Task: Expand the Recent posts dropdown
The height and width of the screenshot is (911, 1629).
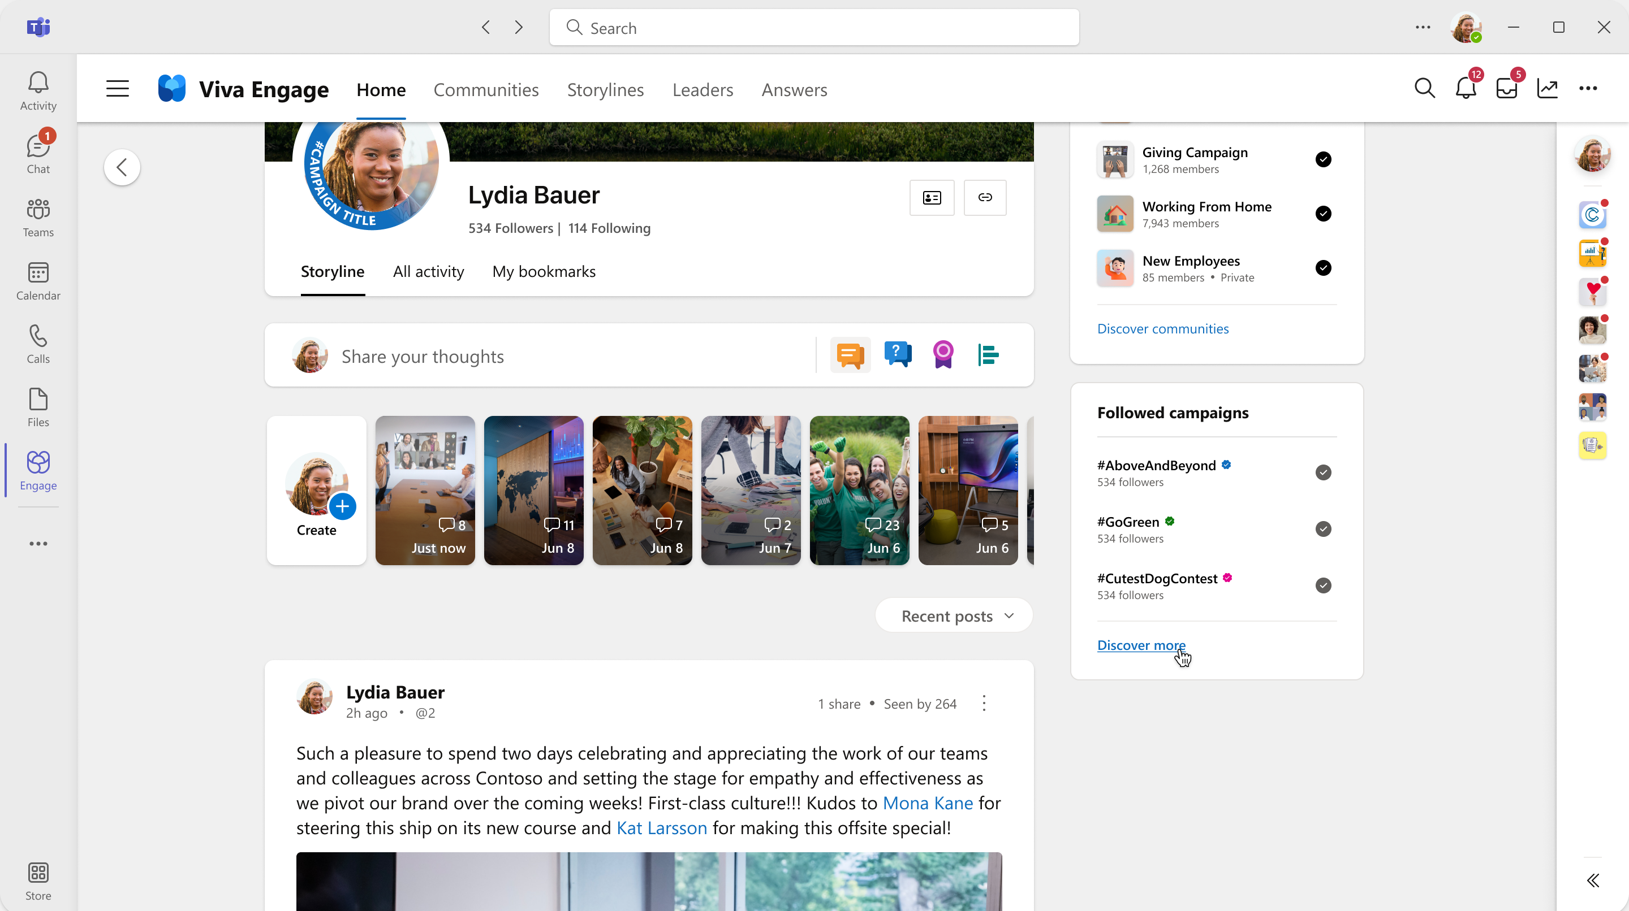Action: [956, 615]
